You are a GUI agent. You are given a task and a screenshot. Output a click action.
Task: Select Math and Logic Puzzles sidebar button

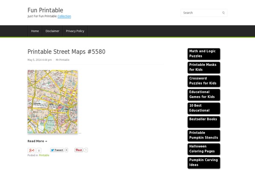click(204, 54)
